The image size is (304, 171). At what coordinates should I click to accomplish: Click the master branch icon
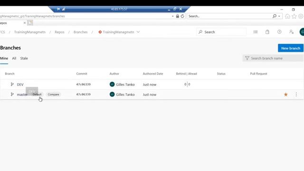click(12, 95)
